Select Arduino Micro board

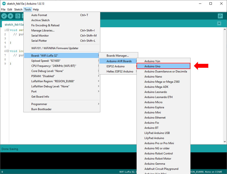coord(163,102)
